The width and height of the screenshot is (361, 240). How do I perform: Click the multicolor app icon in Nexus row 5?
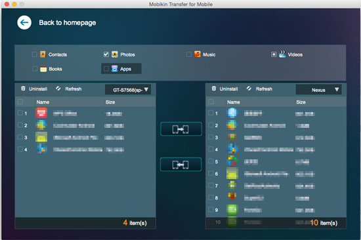tap(232, 161)
